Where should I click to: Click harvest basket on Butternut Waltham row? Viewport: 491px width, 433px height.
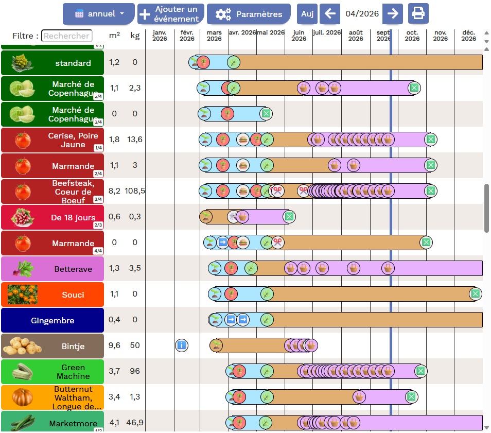[x=359, y=397]
